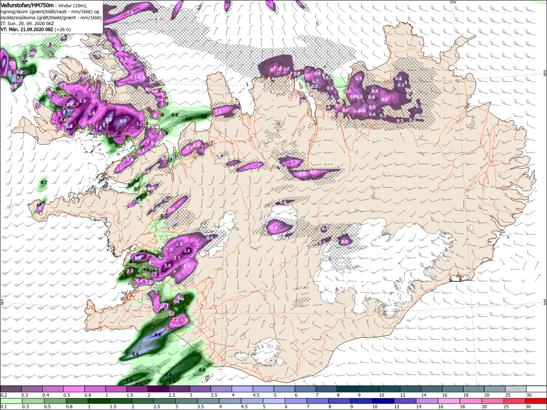547x410 pixels.
Task: Click the darkest green 1–1.5 swatch in lower legend row
Action: pyautogui.click(x=99, y=401)
